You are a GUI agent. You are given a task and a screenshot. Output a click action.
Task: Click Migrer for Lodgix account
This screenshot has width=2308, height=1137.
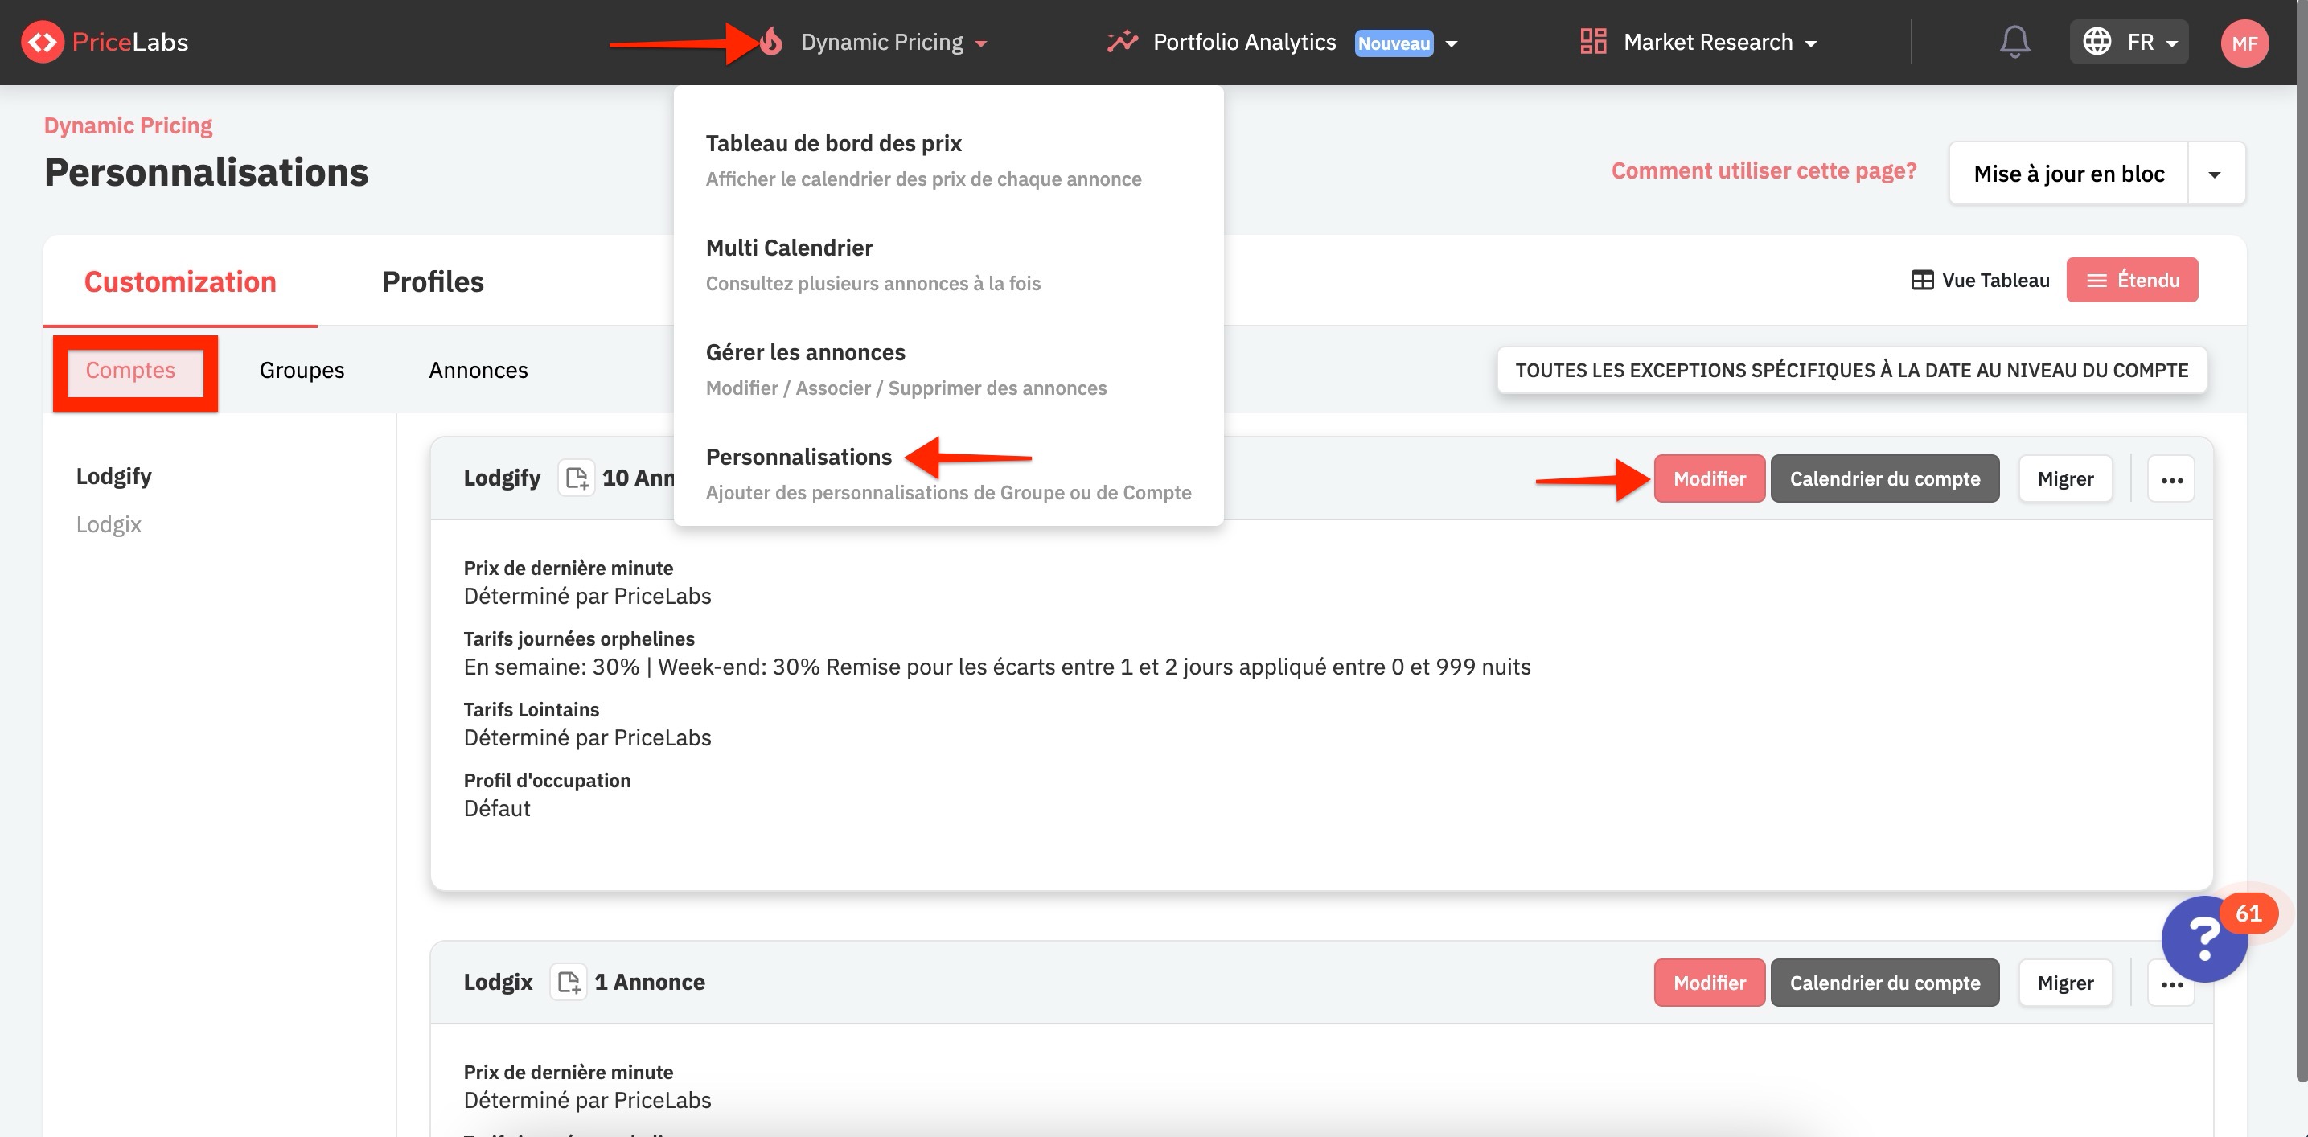2065,983
